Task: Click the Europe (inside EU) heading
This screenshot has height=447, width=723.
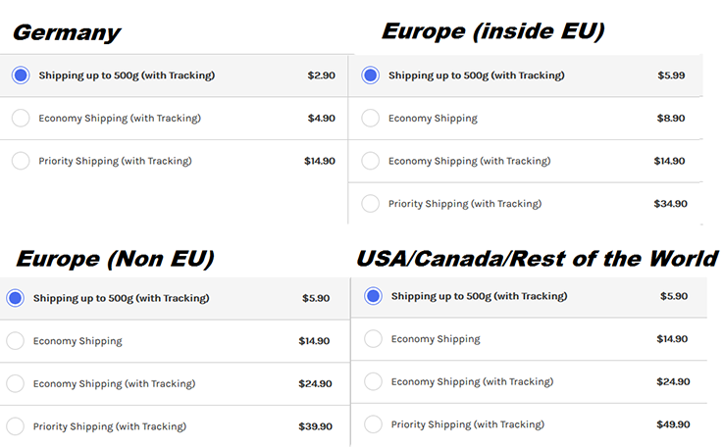Action: [492, 31]
